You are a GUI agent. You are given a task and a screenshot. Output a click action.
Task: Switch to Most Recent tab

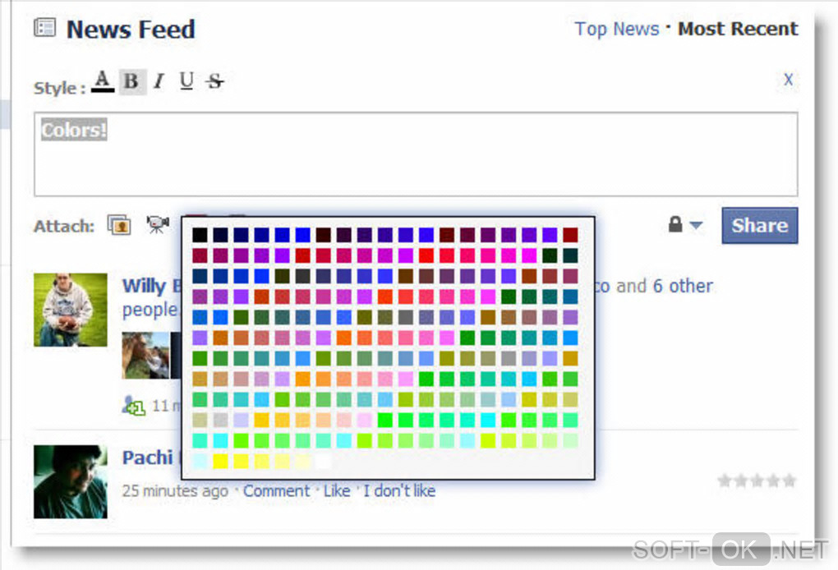(x=738, y=29)
